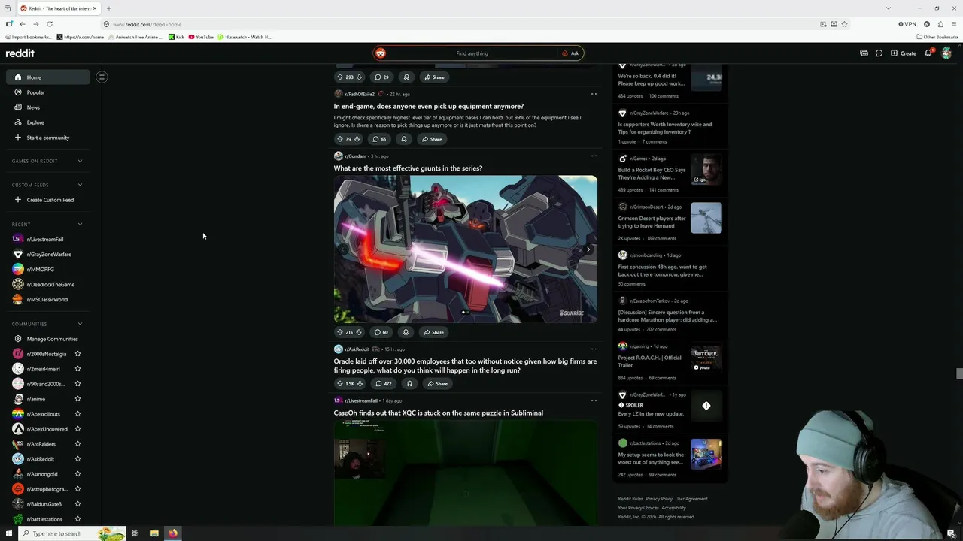Viewport: 963px width, 541px height.
Task: Favorite r/anime with its star
Action: click(77, 399)
